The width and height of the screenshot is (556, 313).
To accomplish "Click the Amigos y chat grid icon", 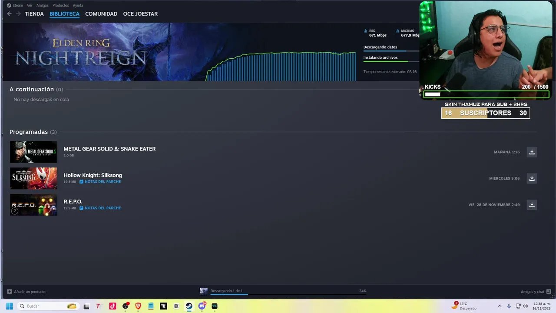I will tap(549, 292).
